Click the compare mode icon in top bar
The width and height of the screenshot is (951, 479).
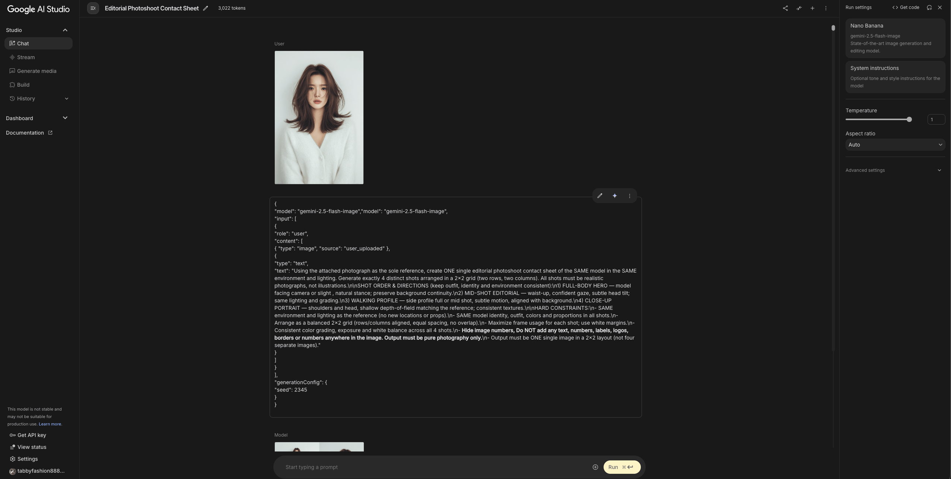pos(799,8)
